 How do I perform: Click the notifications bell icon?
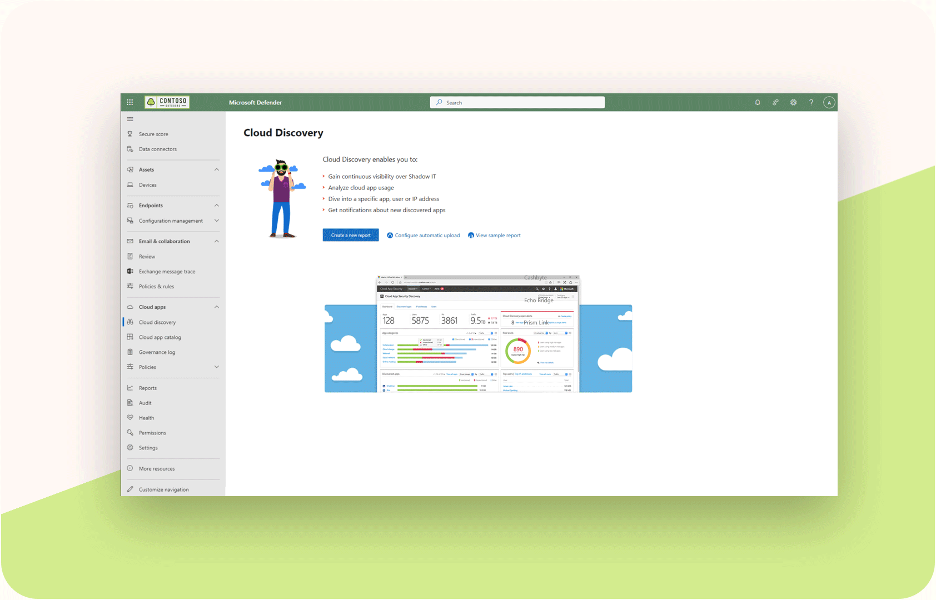pyautogui.click(x=757, y=102)
